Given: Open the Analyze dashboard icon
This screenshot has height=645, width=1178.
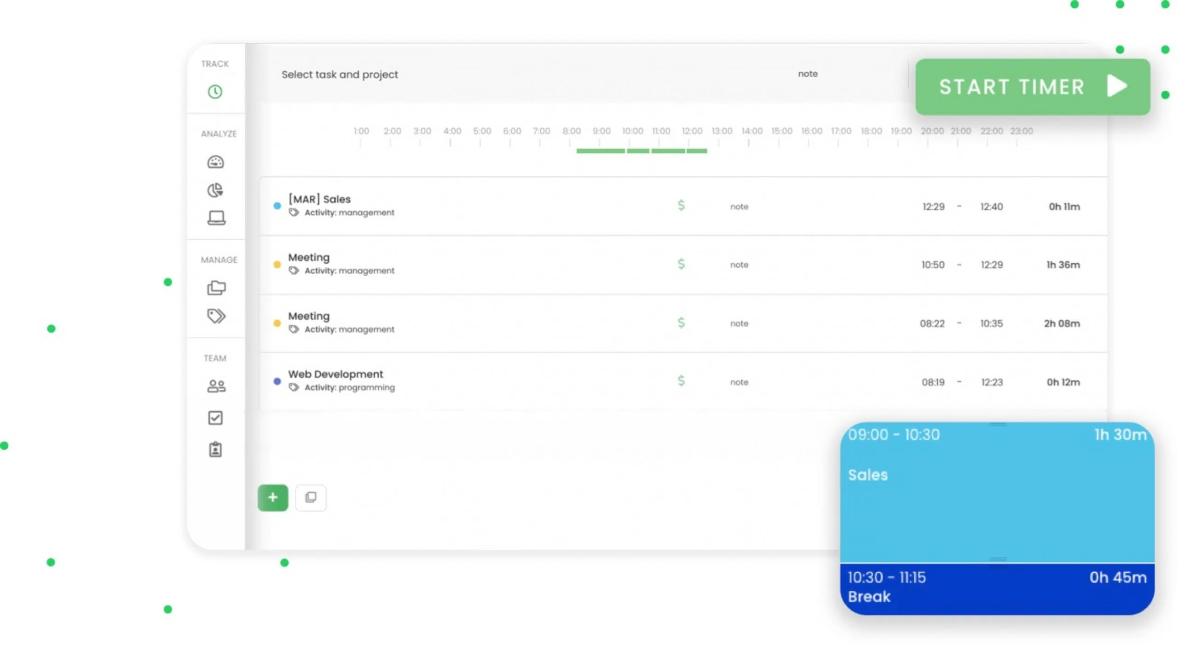Looking at the screenshot, I should point(214,161).
